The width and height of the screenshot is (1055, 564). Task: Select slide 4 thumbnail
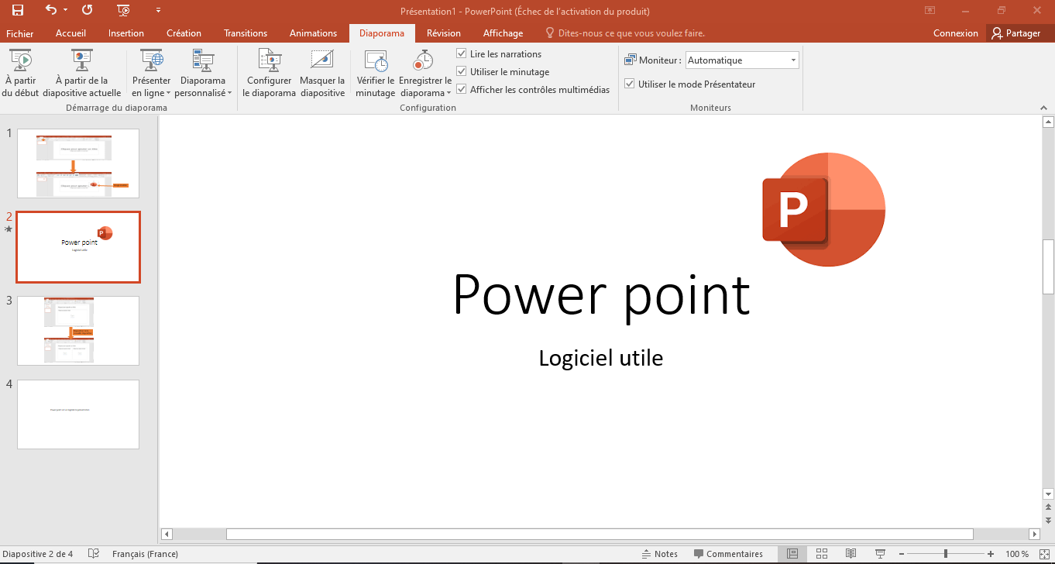coord(78,414)
